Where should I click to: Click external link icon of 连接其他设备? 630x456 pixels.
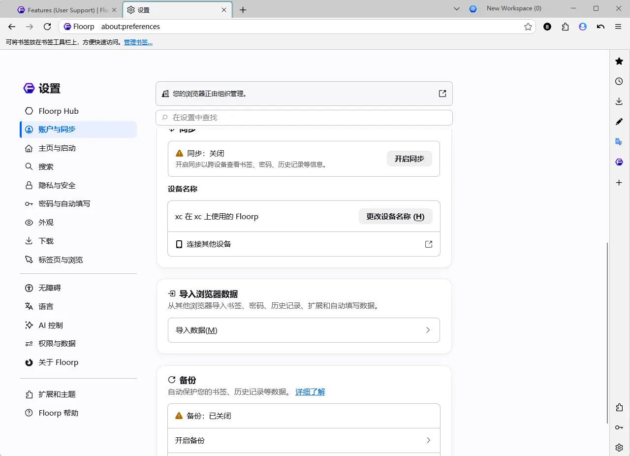coord(429,244)
